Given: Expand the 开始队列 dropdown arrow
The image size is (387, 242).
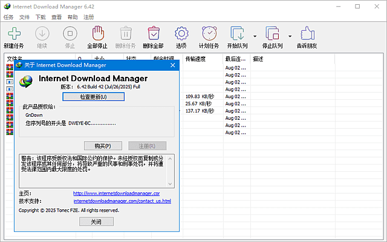Looking at the screenshot, I should click(x=255, y=35).
